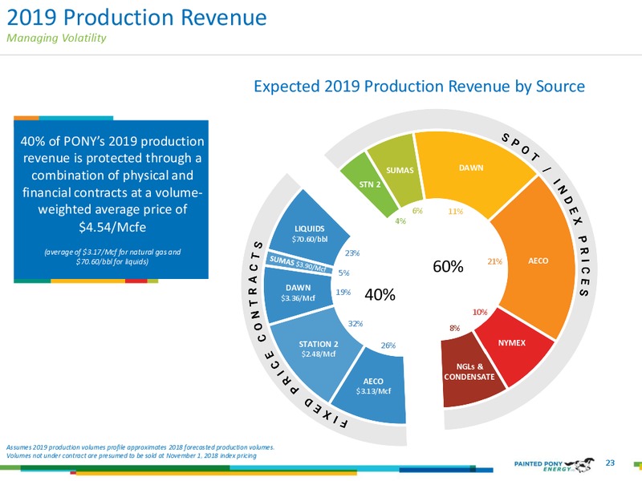The image size is (642, 481).
Task: Click the '21%' percentage label
Action: pos(494,261)
